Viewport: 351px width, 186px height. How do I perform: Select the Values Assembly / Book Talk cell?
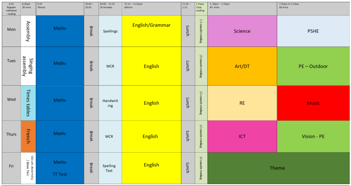[x=28, y=168]
